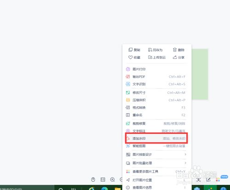
Task: Click the 删除 (Delete) trash option
Action: [x=178, y=50]
